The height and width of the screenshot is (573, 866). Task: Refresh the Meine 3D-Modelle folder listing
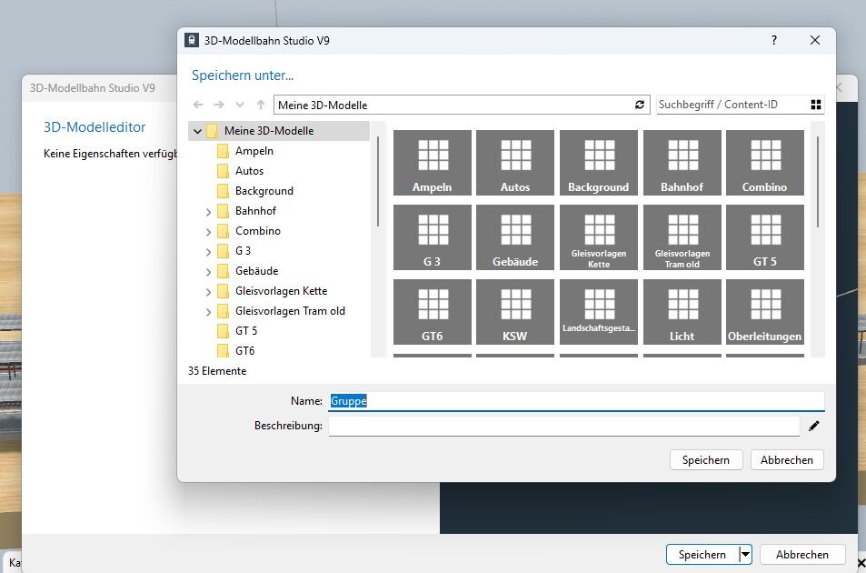640,106
